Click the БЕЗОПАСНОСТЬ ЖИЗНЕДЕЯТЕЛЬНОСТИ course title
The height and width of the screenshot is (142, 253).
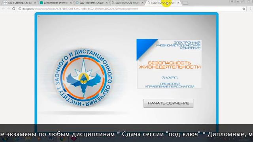pyautogui.click(x=170, y=65)
